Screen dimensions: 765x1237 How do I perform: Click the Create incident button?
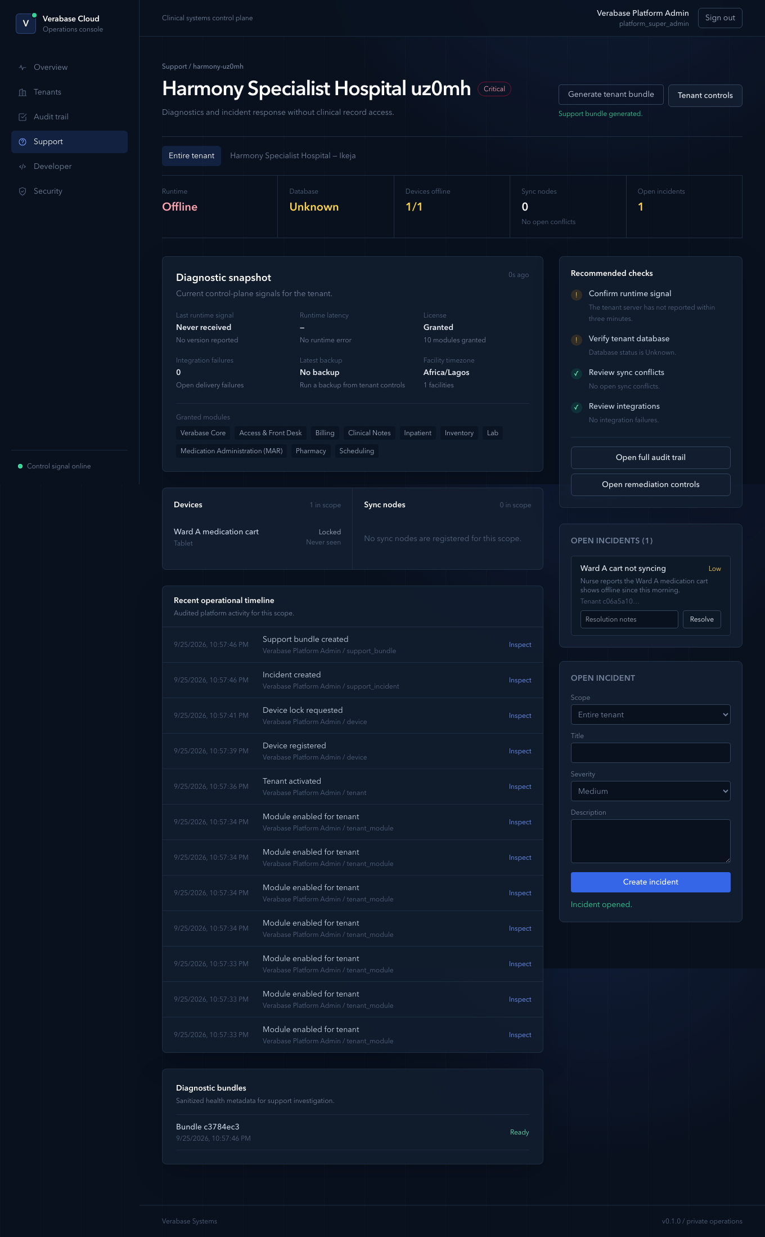(x=651, y=882)
